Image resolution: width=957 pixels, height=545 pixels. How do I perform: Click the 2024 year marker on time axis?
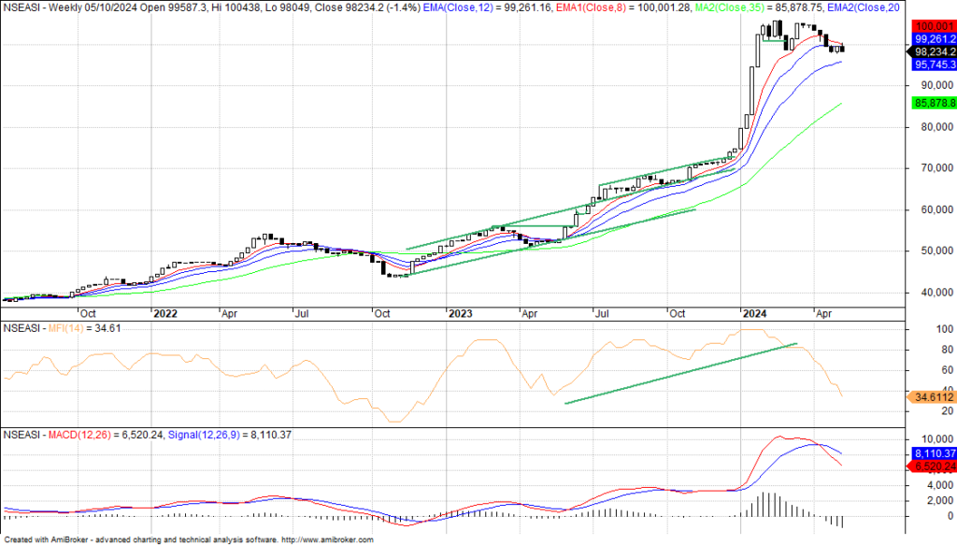[x=753, y=315]
